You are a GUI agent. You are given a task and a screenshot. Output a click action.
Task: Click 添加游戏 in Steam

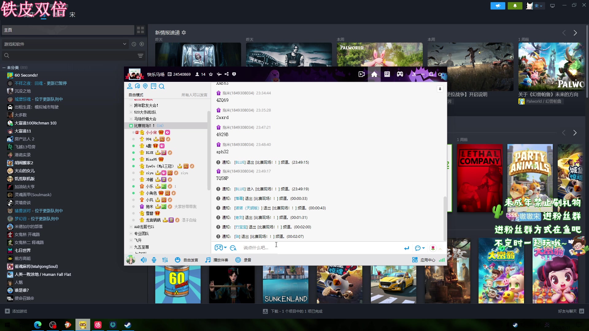[16, 311]
